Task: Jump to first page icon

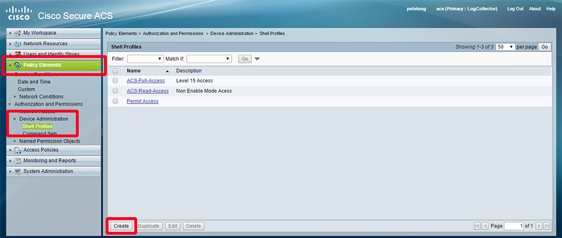Action: (x=477, y=226)
